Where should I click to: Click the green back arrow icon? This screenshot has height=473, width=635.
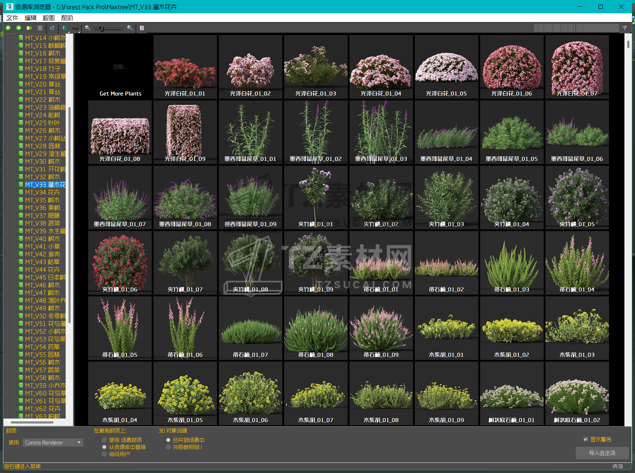8,28
